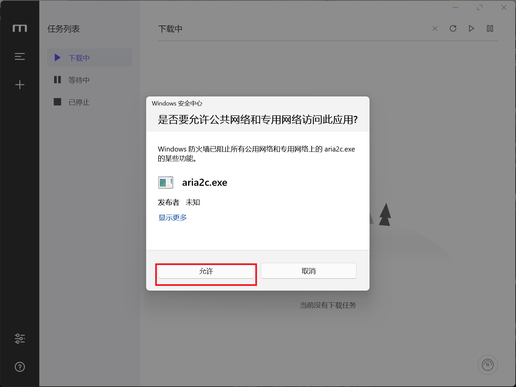This screenshot has width=516, height=387.
Task: Click 允许 to allow network access
Action: pos(206,271)
